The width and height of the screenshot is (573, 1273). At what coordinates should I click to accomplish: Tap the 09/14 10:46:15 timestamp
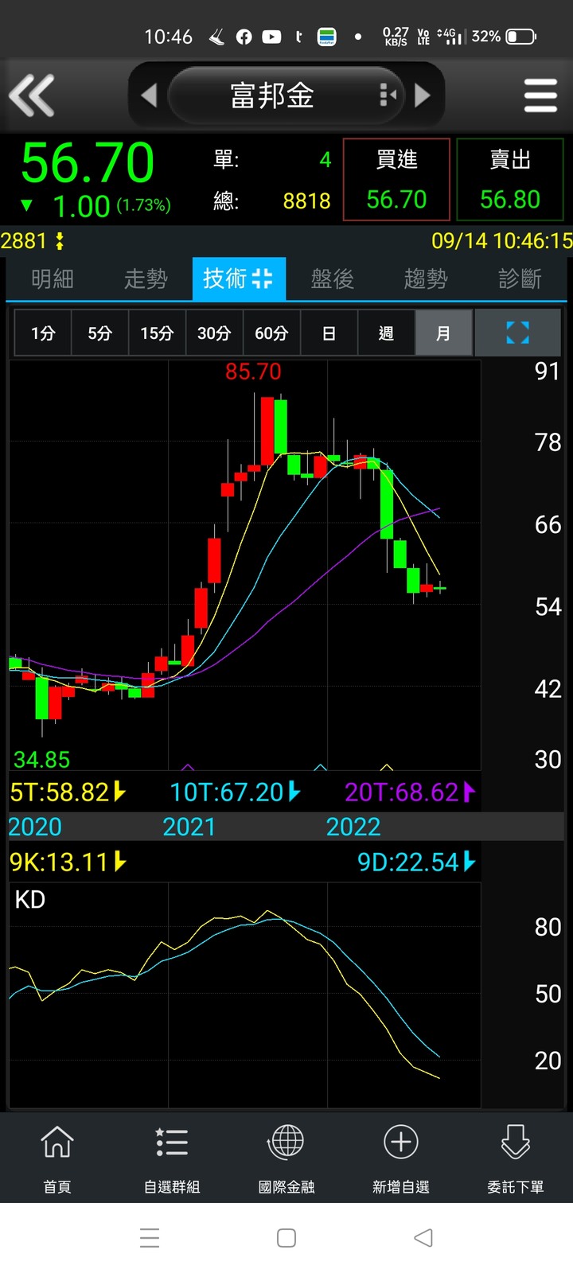pyautogui.click(x=502, y=240)
